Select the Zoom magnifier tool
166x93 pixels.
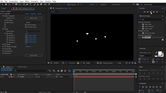click(x=9, y=4)
